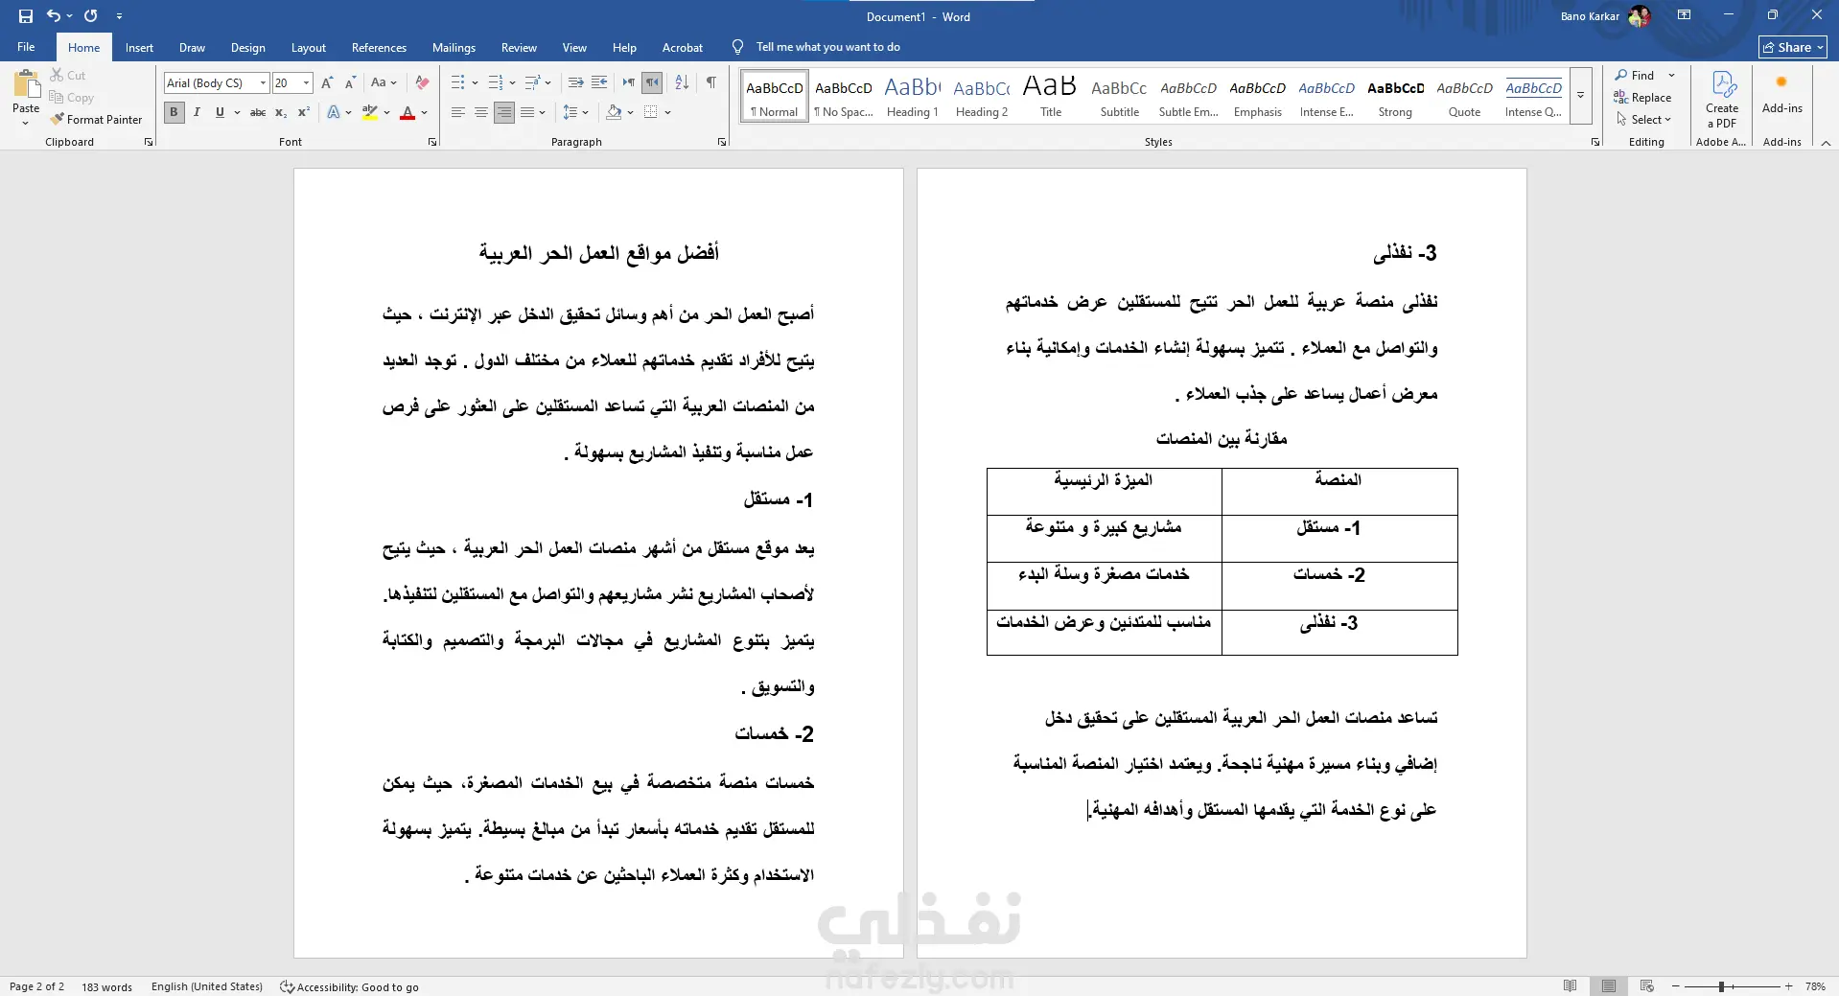
Task: Click the zoom out minus button
Action: pos(1675,986)
